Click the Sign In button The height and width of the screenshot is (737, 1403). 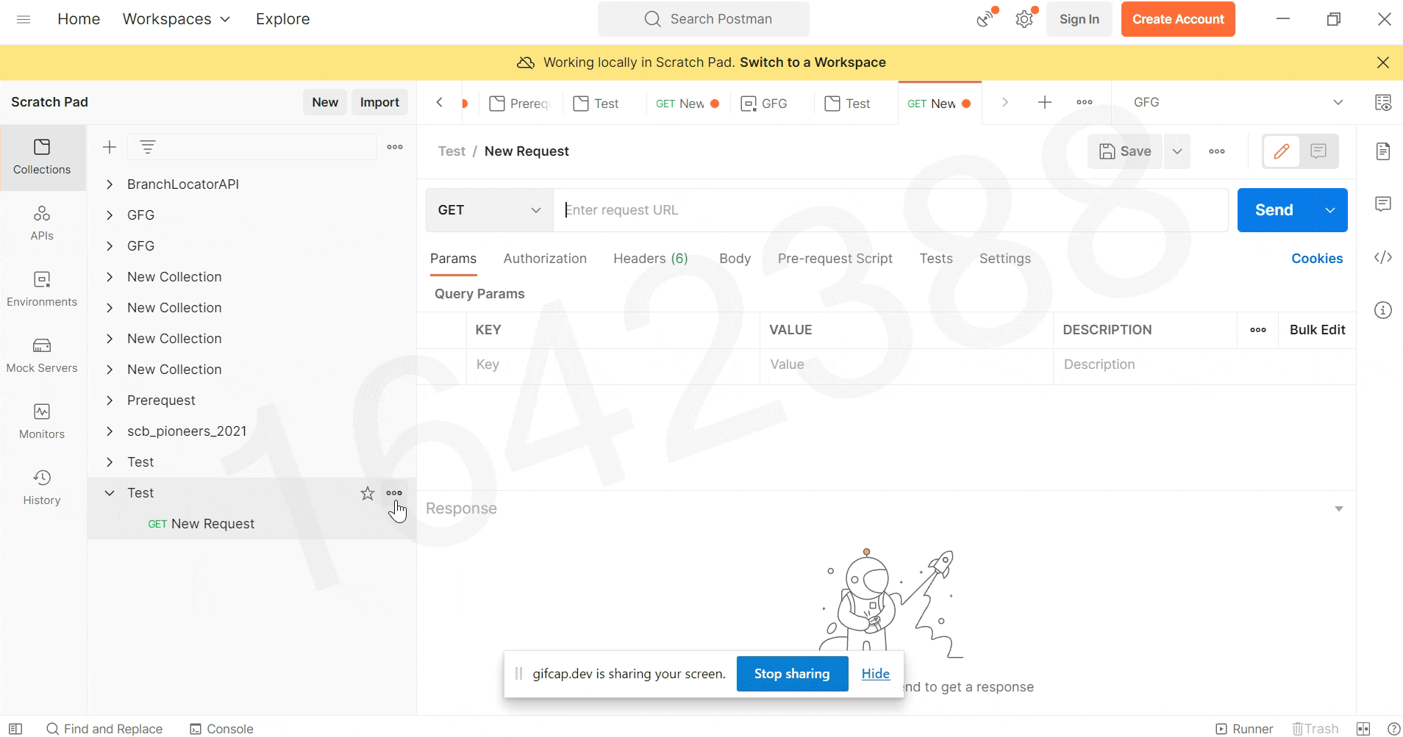point(1079,19)
